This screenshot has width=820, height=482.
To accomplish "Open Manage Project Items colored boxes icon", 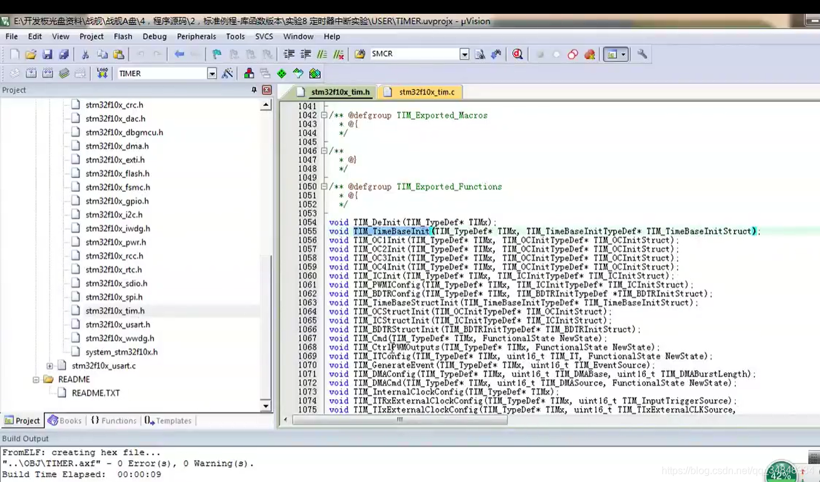I will pos(249,73).
